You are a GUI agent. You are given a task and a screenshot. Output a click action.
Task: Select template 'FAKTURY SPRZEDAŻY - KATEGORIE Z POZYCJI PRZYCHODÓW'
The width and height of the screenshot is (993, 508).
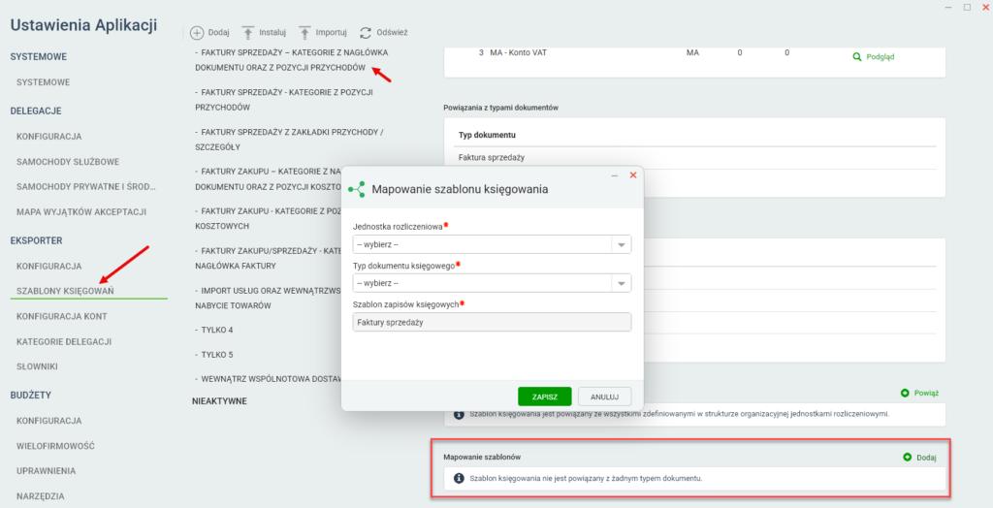[284, 100]
